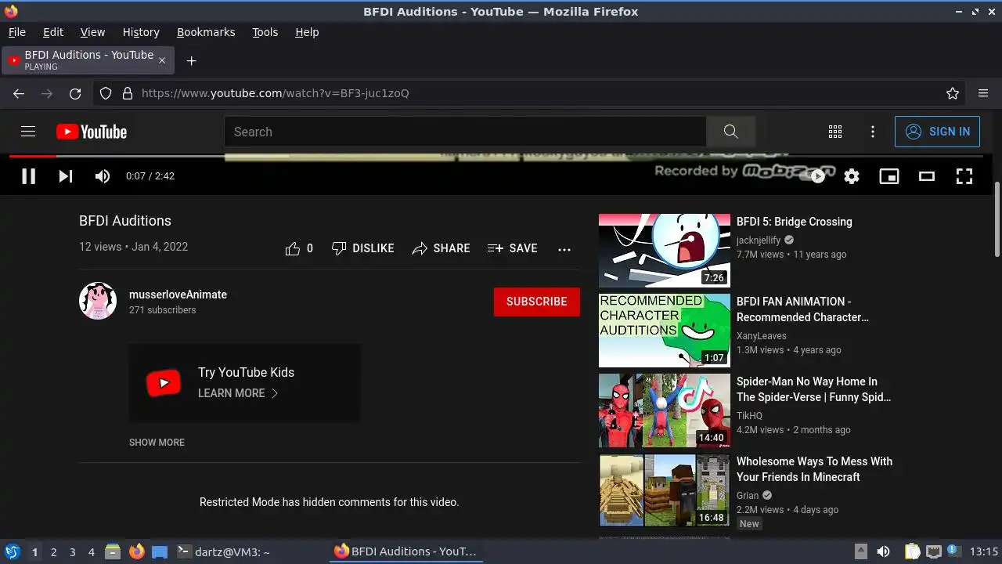Open more actions ellipsis under video
Image resolution: width=1002 pixels, height=564 pixels.
point(564,249)
